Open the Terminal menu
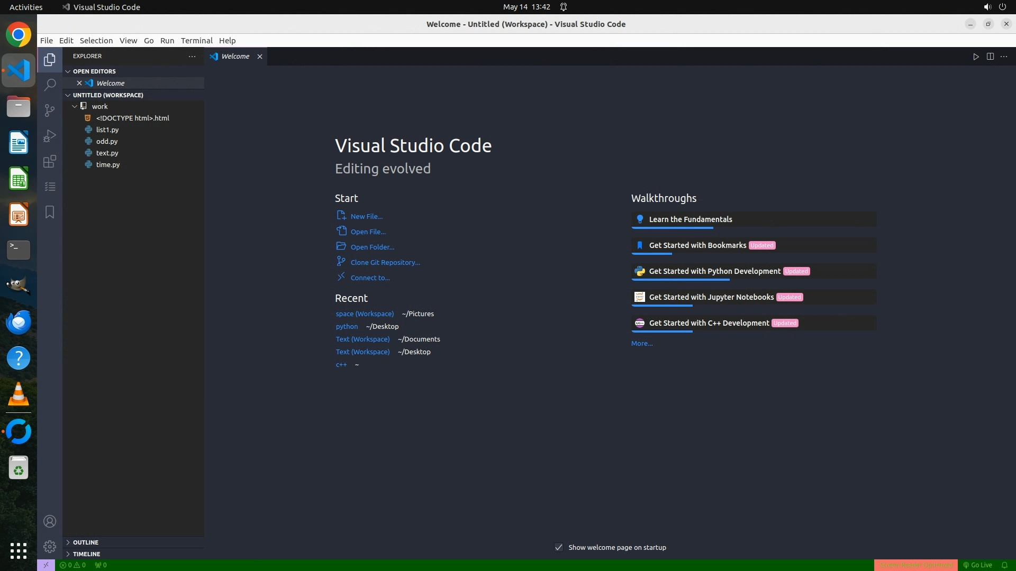 (x=196, y=41)
